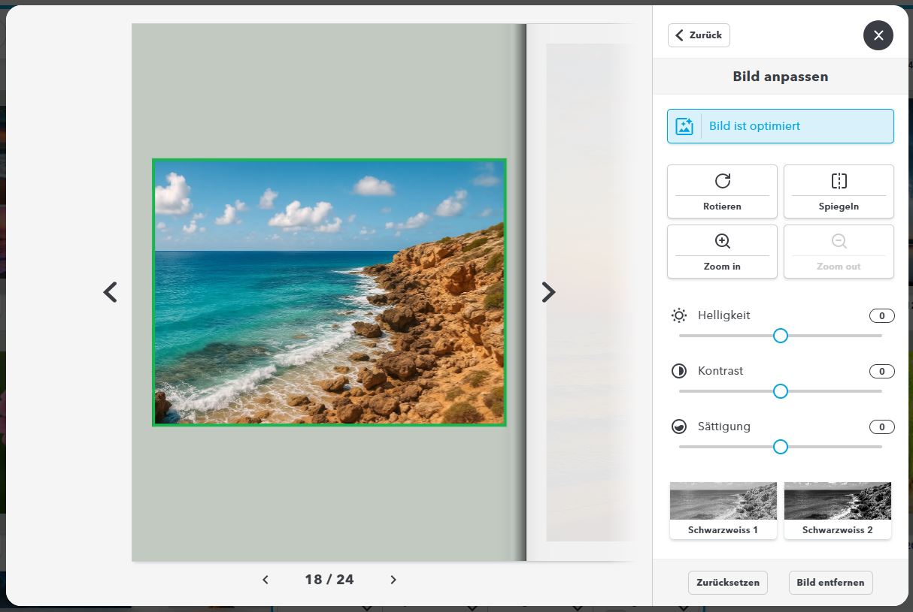Flip the image with the Spiegeln icon

(839, 181)
